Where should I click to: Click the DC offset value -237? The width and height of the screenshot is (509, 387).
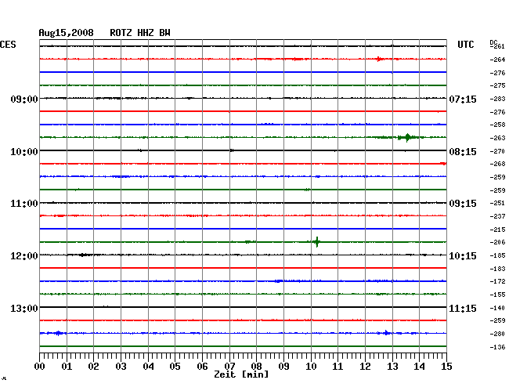pos(497,216)
